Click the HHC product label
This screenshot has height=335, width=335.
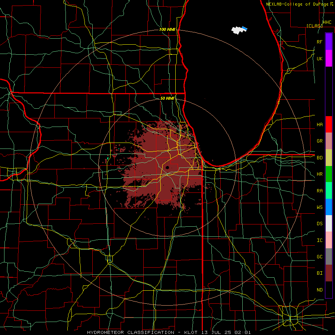327,22
